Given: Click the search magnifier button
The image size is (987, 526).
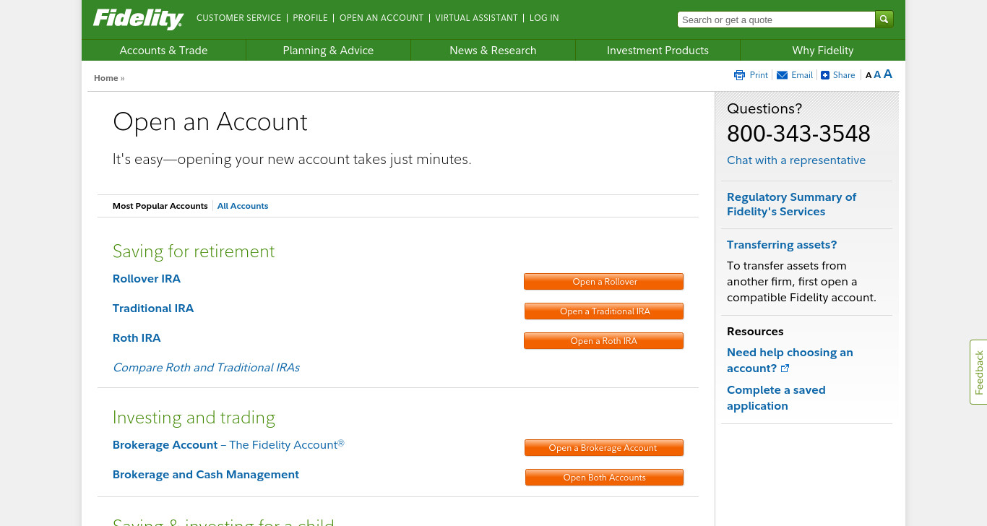Looking at the screenshot, I should point(884,20).
